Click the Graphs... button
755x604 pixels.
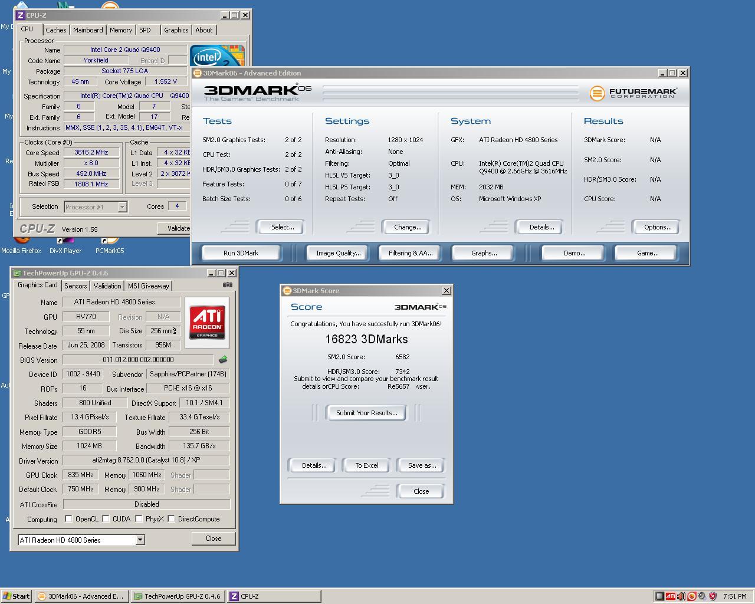click(484, 253)
